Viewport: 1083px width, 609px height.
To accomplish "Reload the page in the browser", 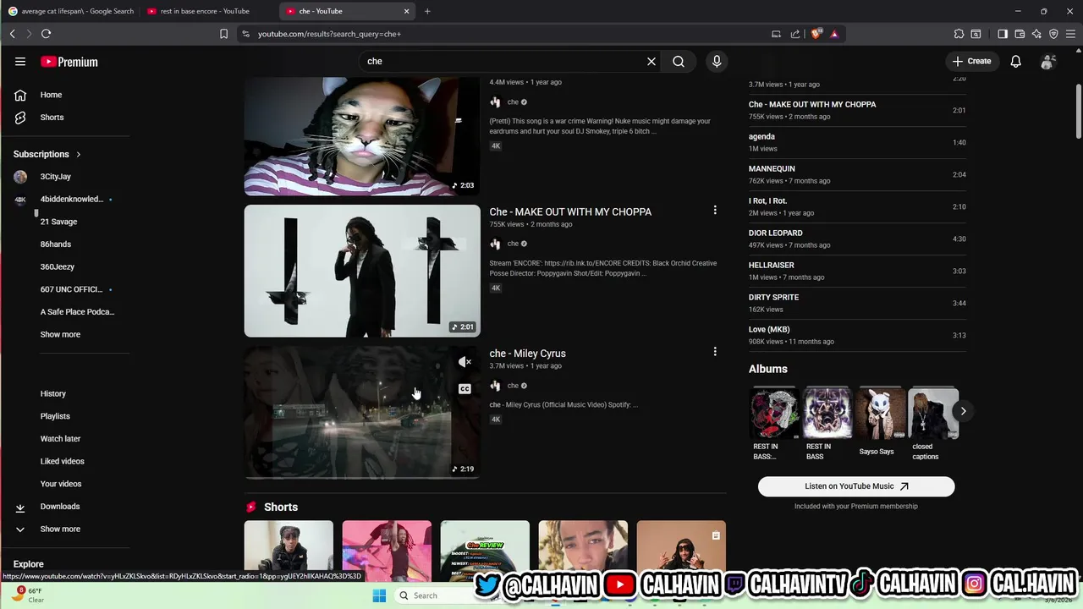I will coord(46,34).
